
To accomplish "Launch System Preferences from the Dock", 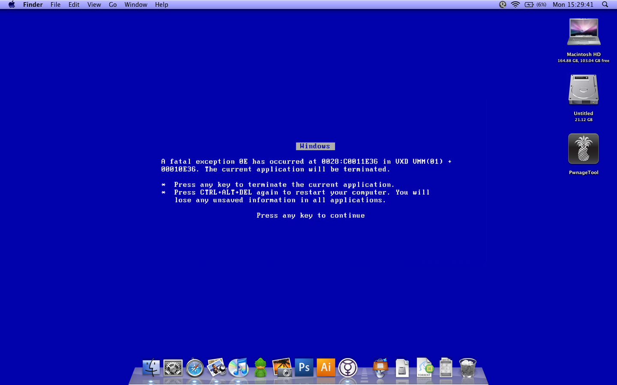I will 173,367.
